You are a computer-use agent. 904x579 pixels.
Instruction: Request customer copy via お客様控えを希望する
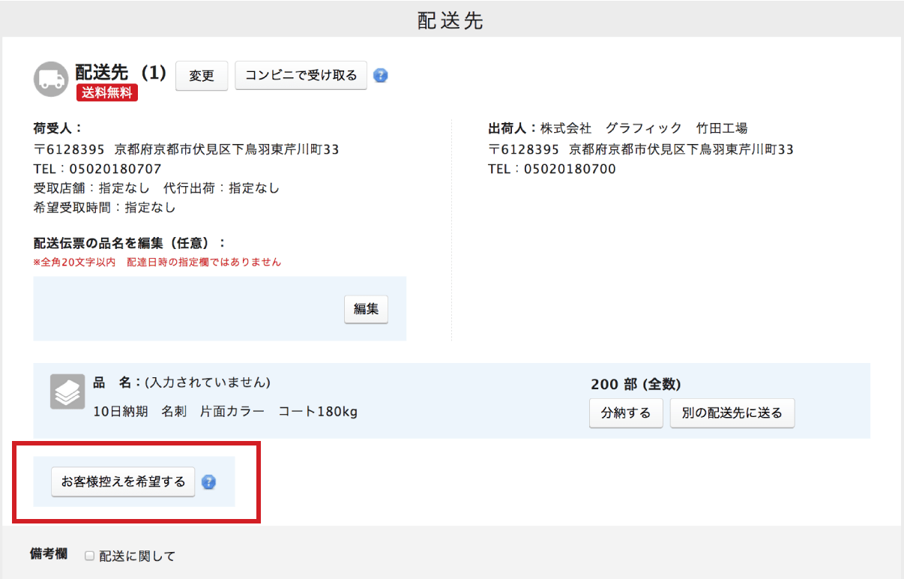(123, 481)
